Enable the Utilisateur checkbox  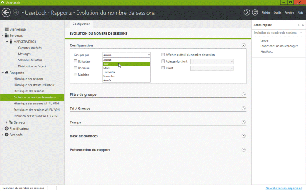[75, 61]
